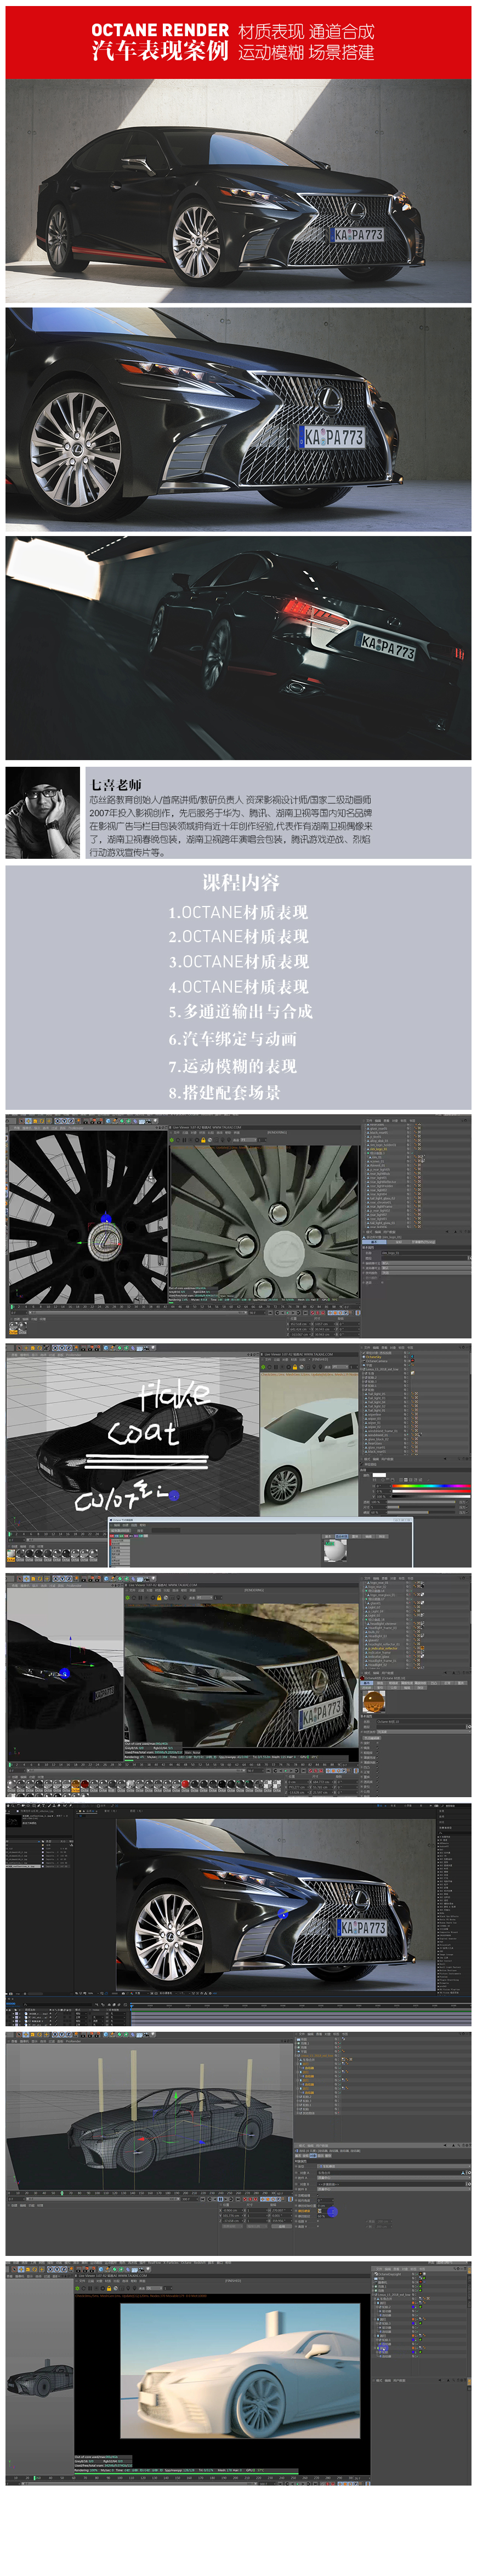
Task: Click the '材质表现 通道合成' banner text
Action: tap(306, 32)
